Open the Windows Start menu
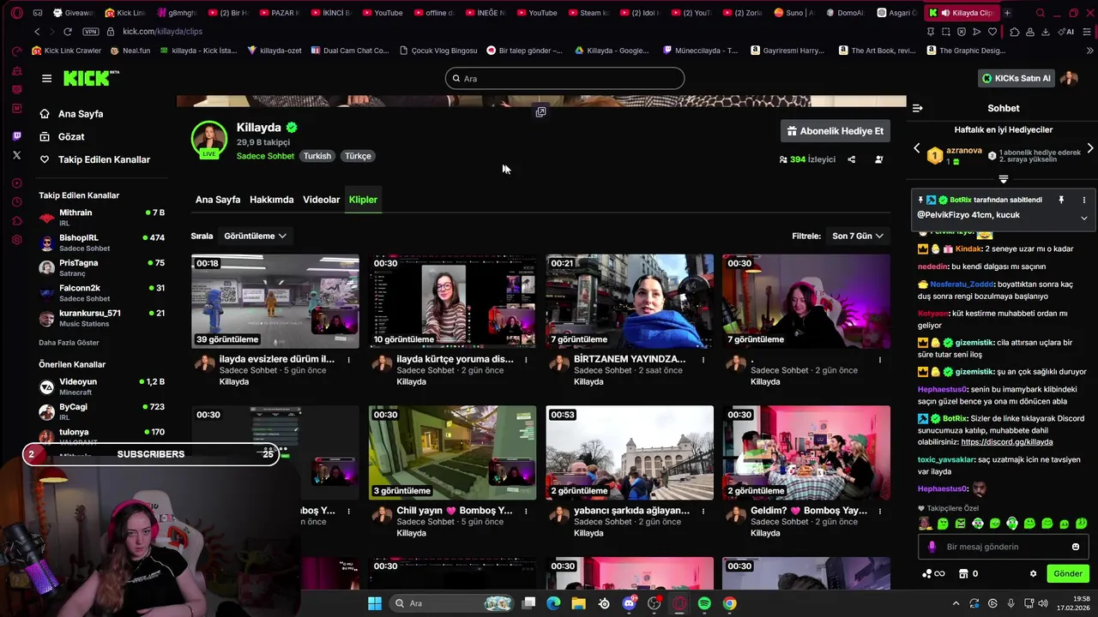Image resolution: width=1098 pixels, height=617 pixels. [375, 603]
